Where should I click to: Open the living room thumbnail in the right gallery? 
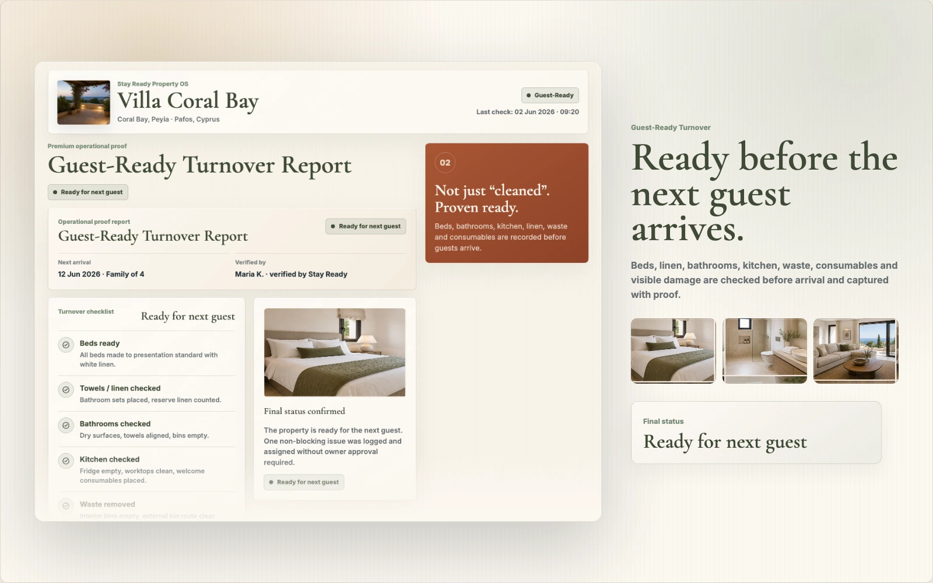pyautogui.click(x=856, y=350)
